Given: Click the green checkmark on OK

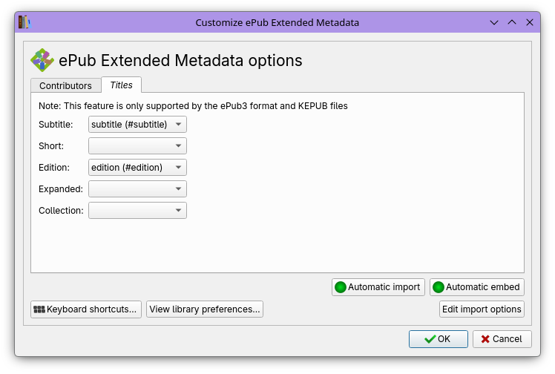Looking at the screenshot, I should click(x=430, y=339).
